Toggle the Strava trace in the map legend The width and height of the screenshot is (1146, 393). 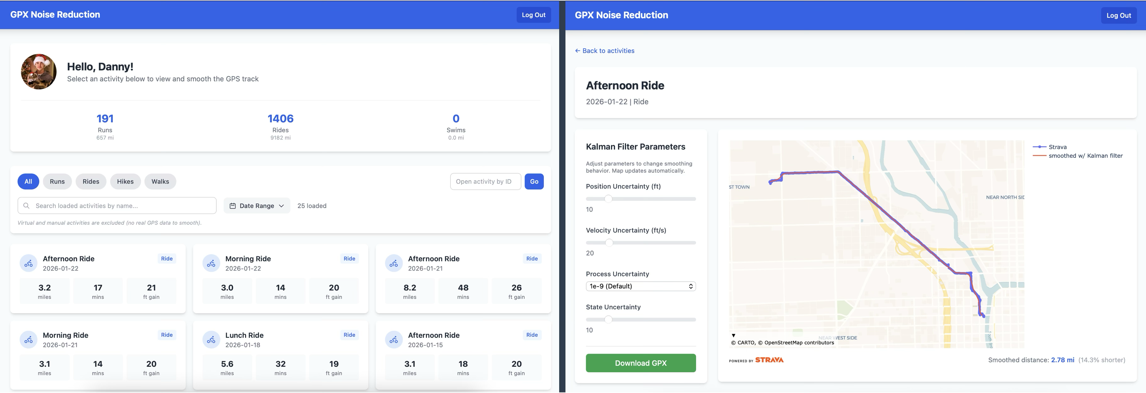pyautogui.click(x=1057, y=147)
